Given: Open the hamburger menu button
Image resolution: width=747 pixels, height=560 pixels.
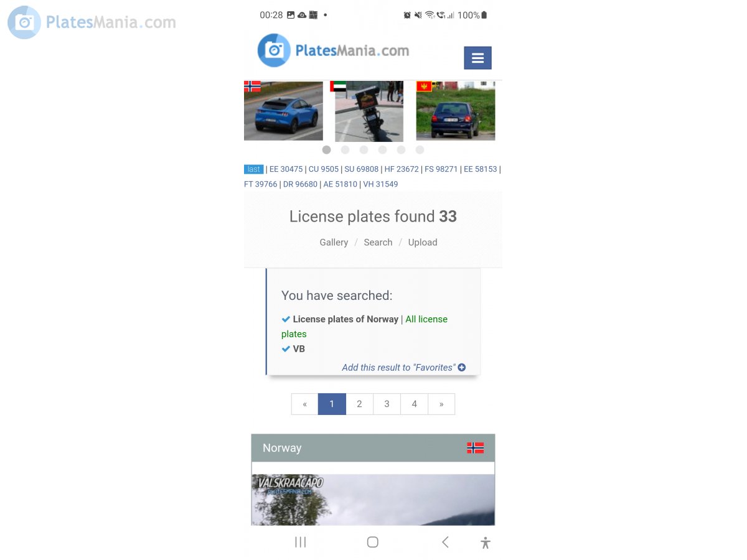Looking at the screenshot, I should [477, 58].
